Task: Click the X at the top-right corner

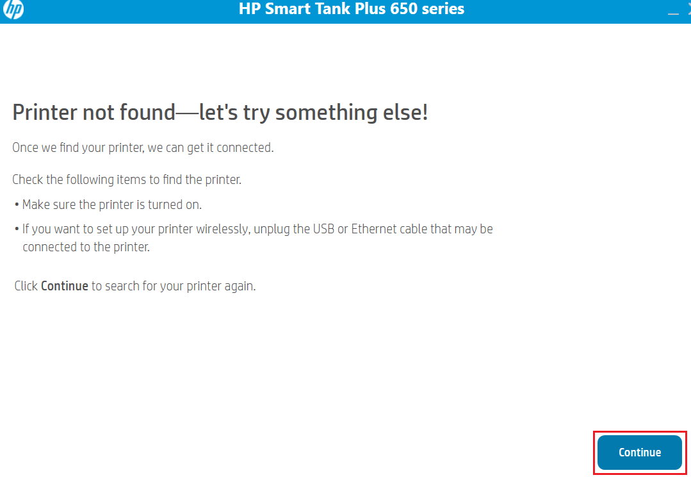Action: (x=688, y=8)
